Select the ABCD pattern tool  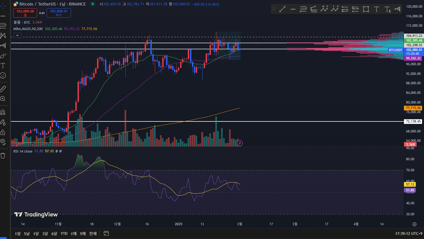pyautogui.click(x=324, y=9)
